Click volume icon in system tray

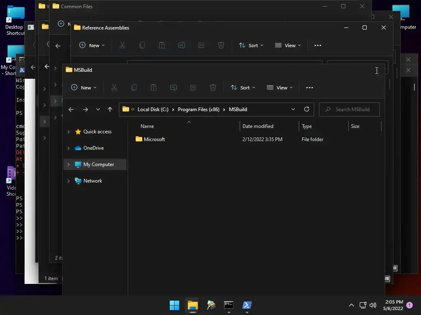[x=373, y=305]
